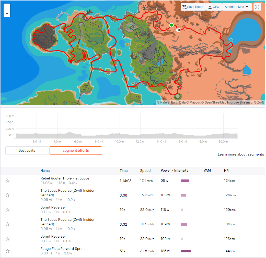
Task: Click the Name column header
Action: click(x=45, y=171)
